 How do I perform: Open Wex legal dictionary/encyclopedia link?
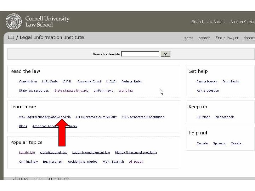point(45,117)
